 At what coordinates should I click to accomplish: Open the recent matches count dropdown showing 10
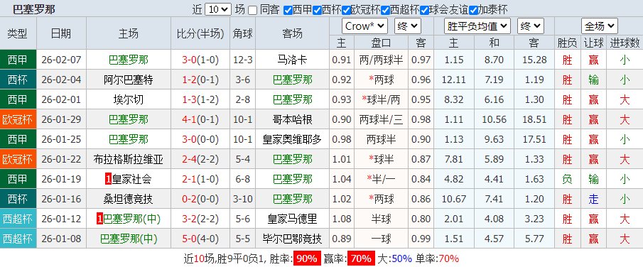pos(217,9)
